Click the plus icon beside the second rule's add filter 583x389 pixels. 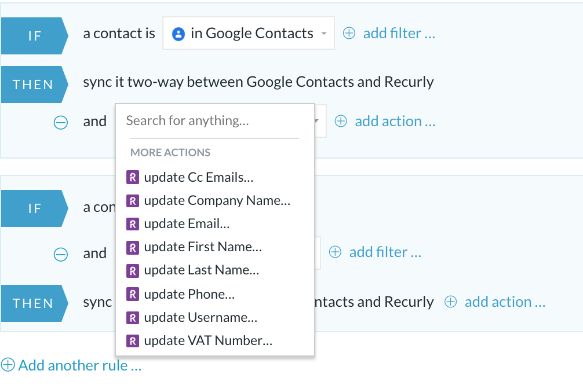(x=335, y=252)
